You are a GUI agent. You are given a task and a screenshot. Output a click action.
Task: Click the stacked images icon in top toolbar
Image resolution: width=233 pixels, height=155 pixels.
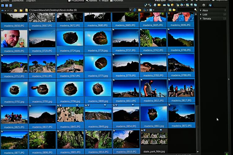click(168, 5)
